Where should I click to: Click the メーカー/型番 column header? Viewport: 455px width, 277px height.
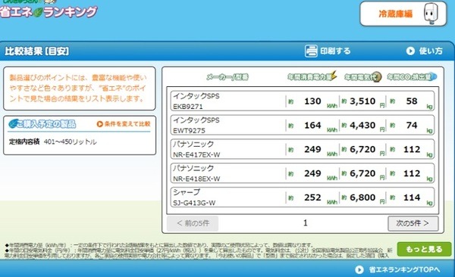tap(227, 76)
